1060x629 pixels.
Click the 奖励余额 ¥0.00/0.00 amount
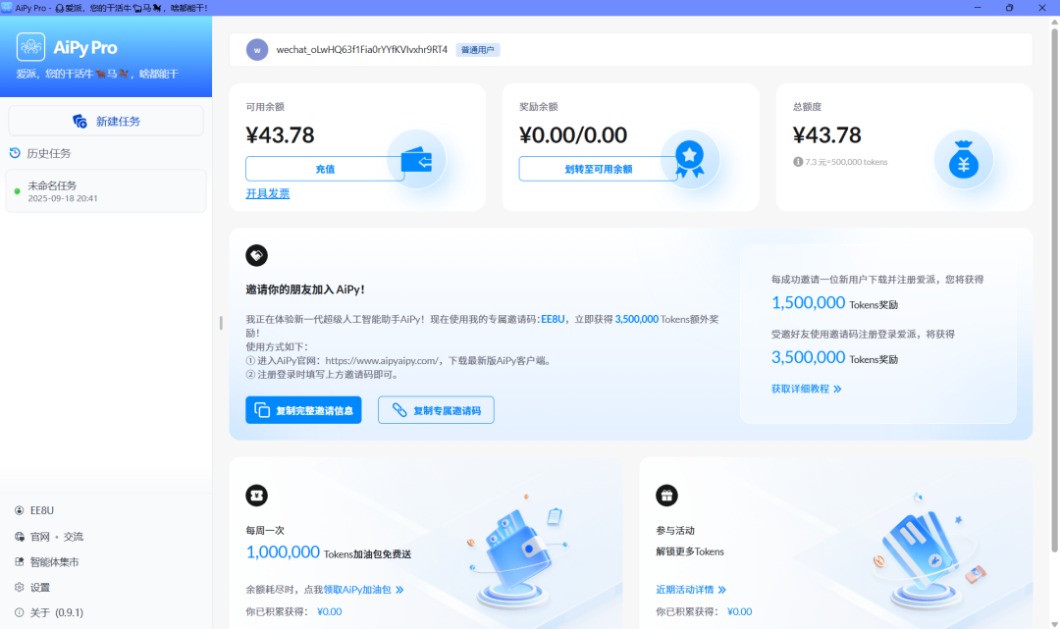573,135
